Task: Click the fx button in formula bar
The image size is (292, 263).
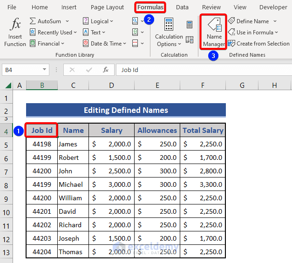Action: click(x=106, y=70)
